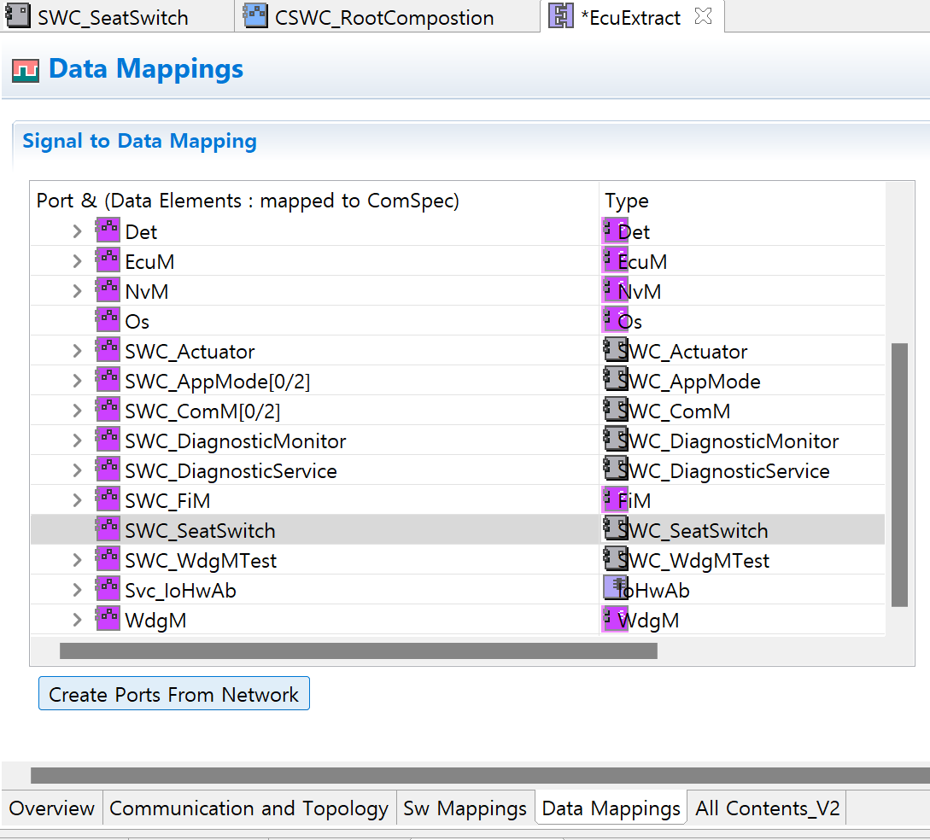Expand the EcuM tree node
930x840 pixels.
tap(77, 261)
